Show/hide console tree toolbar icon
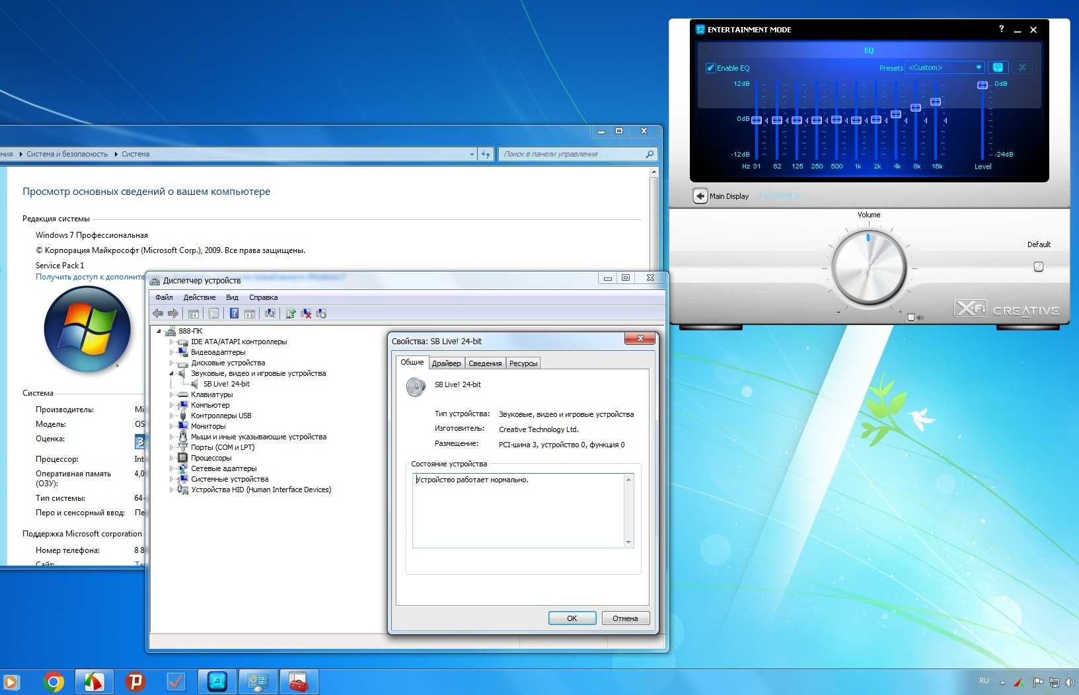This screenshot has height=695, width=1079. point(194,314)
